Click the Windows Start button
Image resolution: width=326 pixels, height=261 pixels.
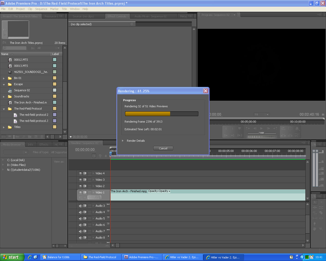tap(12, 257)
